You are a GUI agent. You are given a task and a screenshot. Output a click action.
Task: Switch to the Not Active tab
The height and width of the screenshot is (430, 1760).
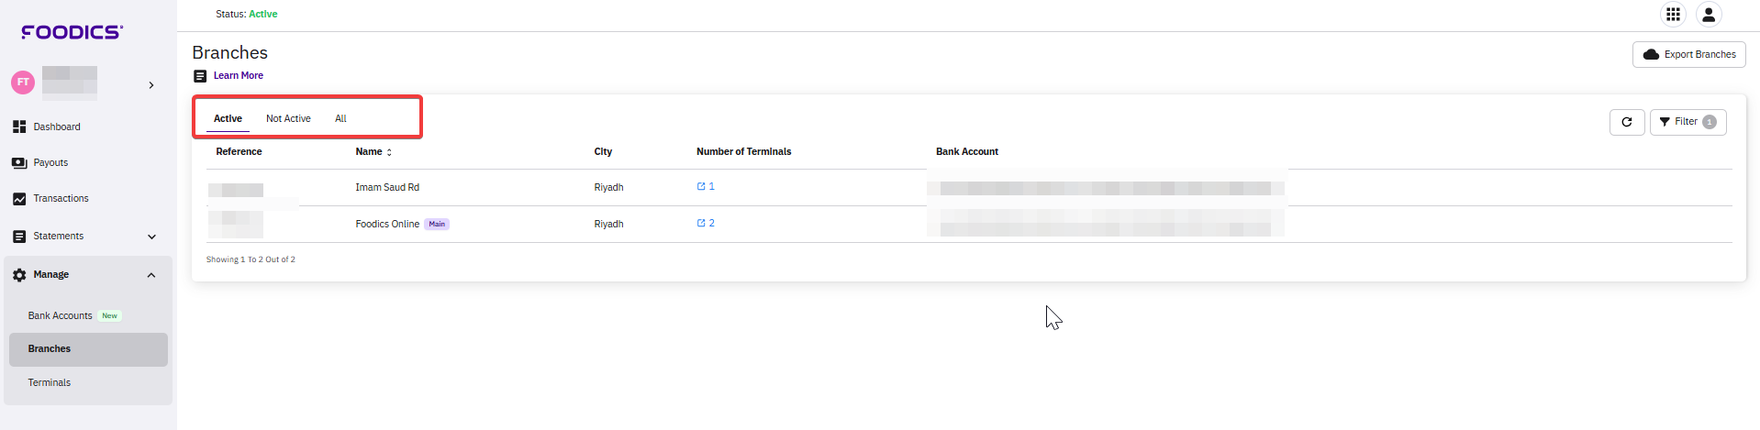[288, 119]
